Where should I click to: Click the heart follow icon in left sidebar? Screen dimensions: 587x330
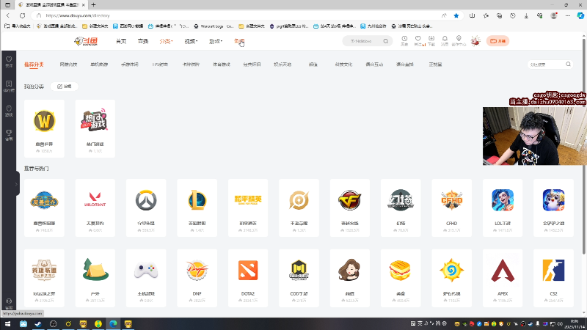[x=9, y=62]
